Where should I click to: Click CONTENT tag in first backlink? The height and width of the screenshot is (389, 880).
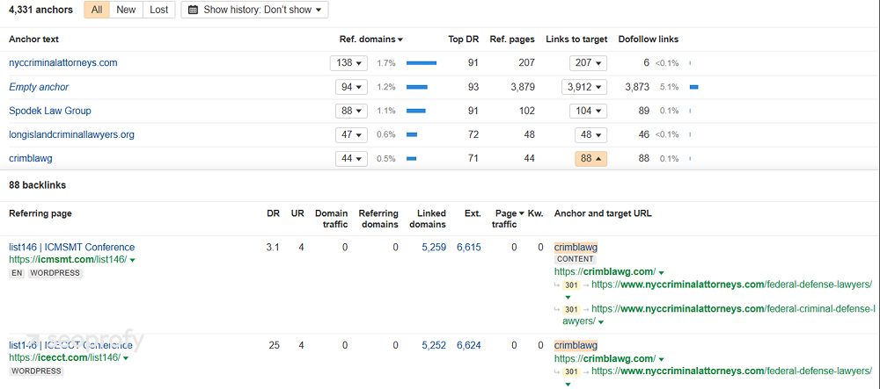(x=576, y=259)
